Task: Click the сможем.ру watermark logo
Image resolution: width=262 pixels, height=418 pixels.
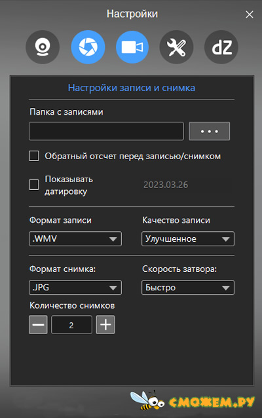Action: [x=193, y=401]
